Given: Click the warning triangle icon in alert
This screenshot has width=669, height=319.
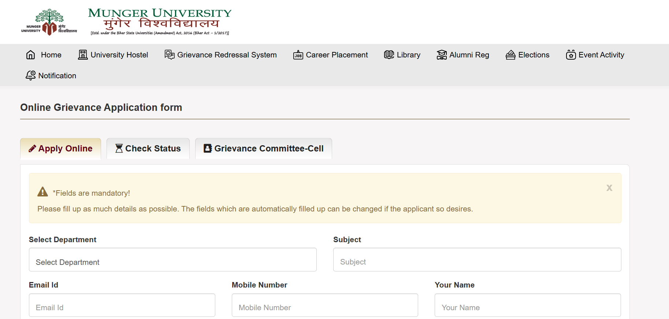Looking at the screenshot, I should click(x=43, y=192).
